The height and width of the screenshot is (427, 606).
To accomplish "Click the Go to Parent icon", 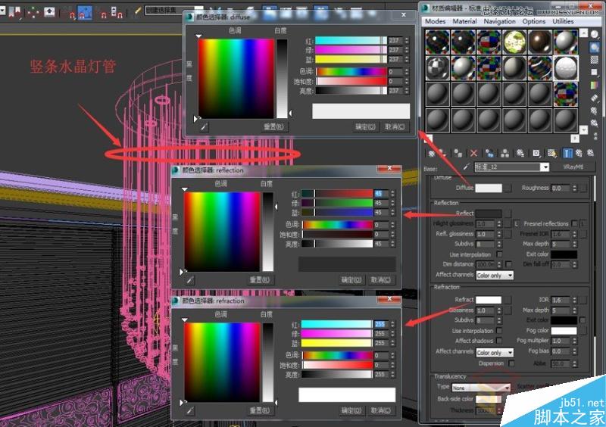I will (579, 154).
